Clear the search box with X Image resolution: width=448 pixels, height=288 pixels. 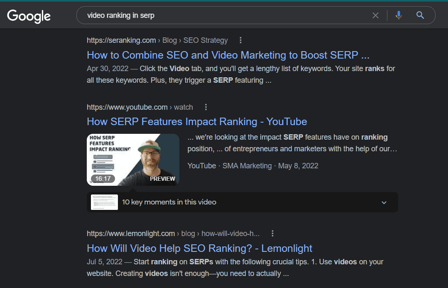pyautogui.click(x=375, y=15)
